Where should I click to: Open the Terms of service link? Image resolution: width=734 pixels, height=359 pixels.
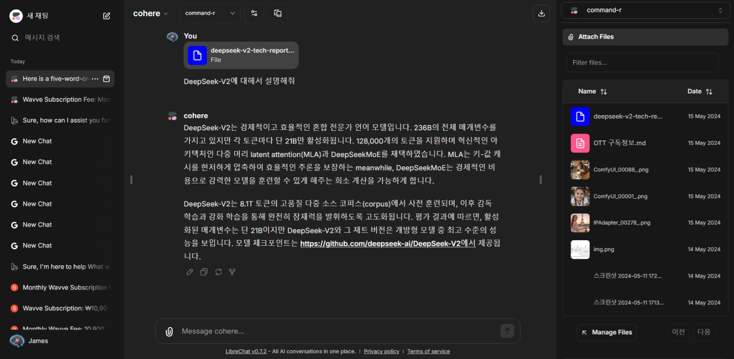(x=428, y=351)
